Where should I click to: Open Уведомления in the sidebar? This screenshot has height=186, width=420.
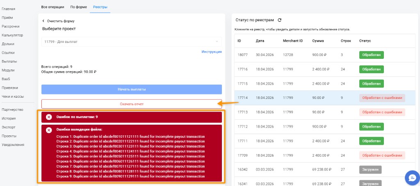tap(13, 145)
